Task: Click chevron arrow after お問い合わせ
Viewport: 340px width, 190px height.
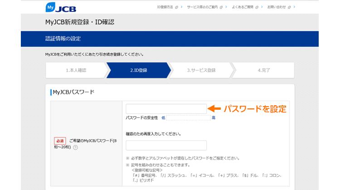Action: tap(294, 7)
